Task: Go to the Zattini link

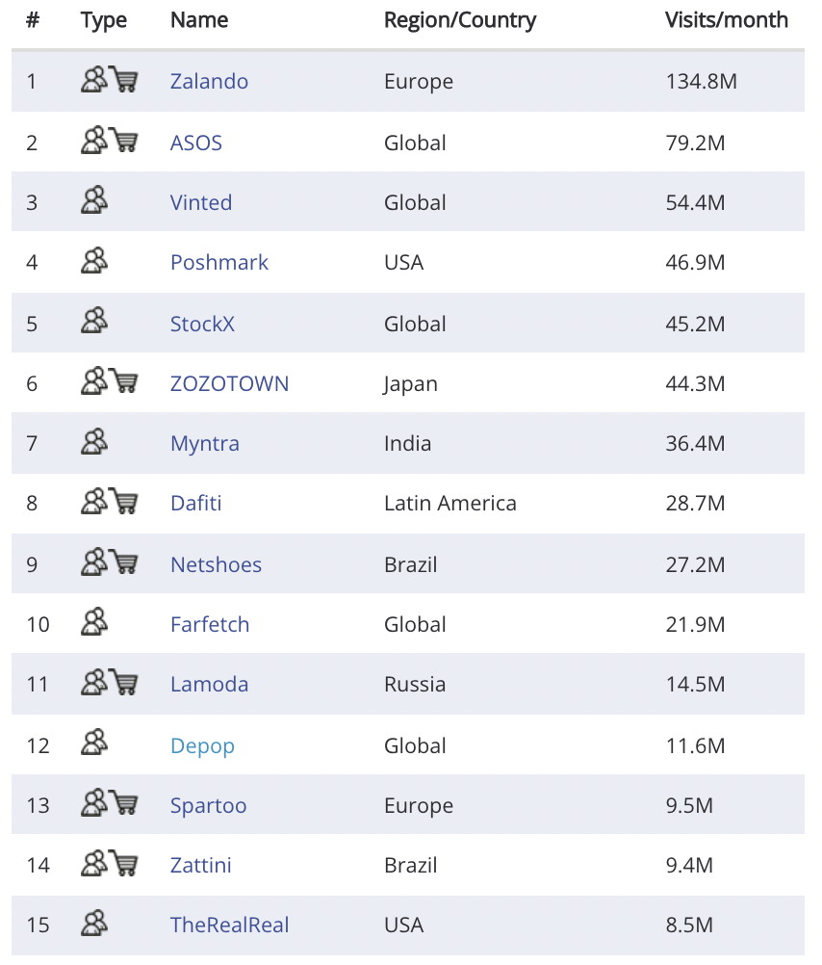Action: [x=200, y=866]
